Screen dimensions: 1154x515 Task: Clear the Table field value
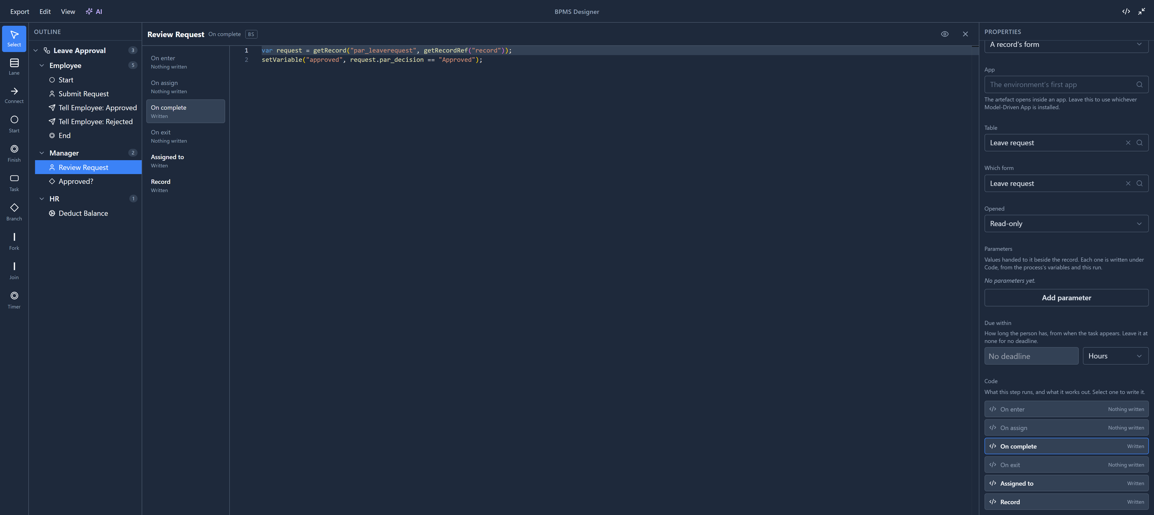click(x=1127, y=143)
